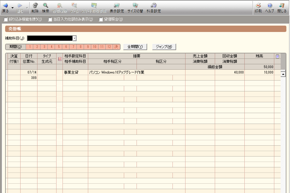290x193 pixels.
Task: Click the 07/14 date cell
Action: click(29, 72)
